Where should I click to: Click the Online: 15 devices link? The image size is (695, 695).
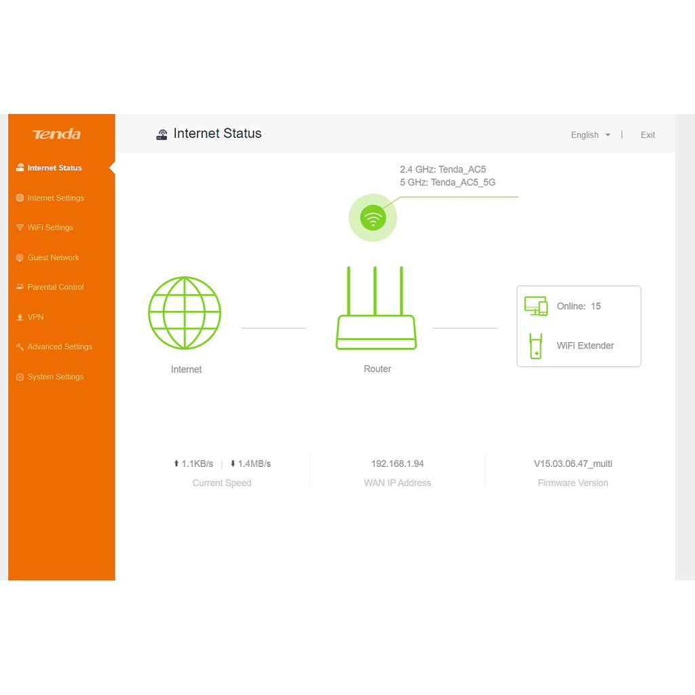(x=578, y=306)
